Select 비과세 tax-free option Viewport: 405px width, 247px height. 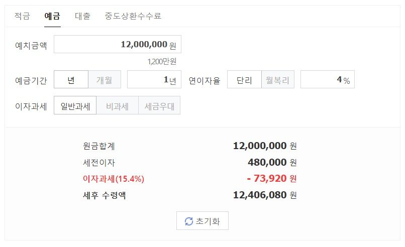(x=118, y=105)
